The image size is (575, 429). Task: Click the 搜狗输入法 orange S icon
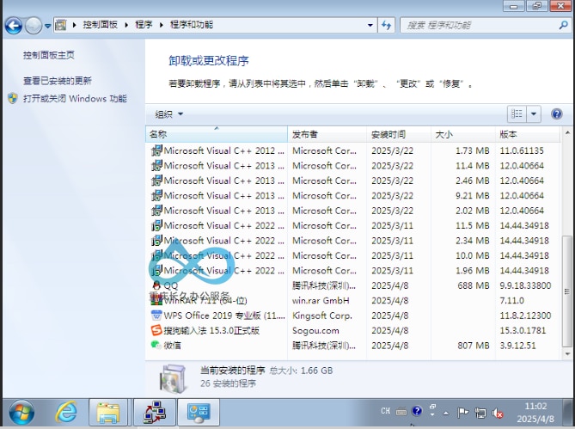pos(156,330)
